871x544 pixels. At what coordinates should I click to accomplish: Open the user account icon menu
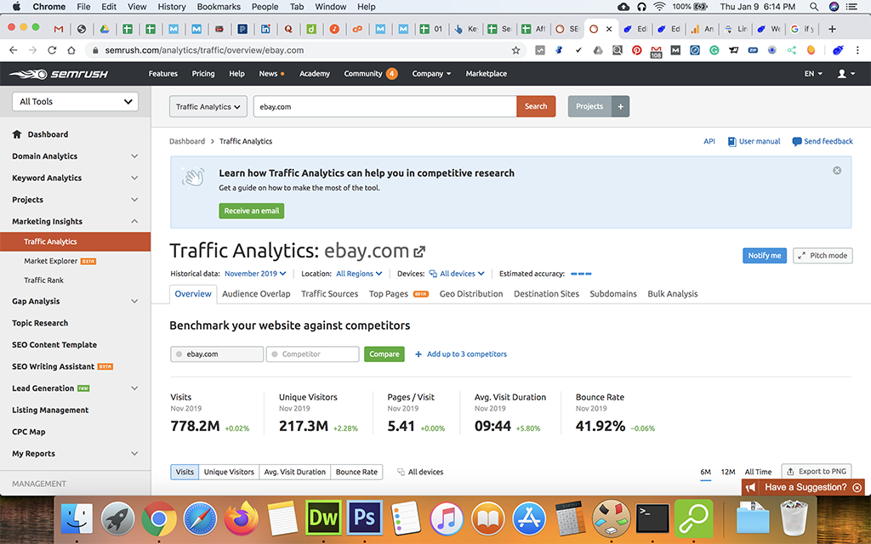coord(845,74)
